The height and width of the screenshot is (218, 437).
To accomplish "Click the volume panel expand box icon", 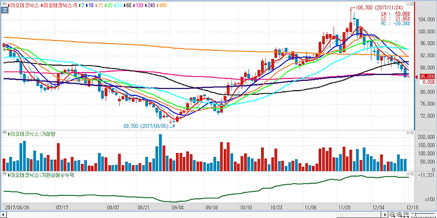I will [x=408, y=133].
